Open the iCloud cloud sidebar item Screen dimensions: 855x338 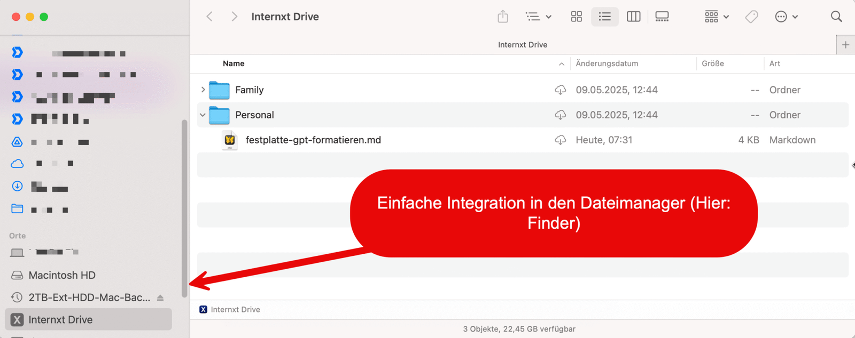pos(17,164)
